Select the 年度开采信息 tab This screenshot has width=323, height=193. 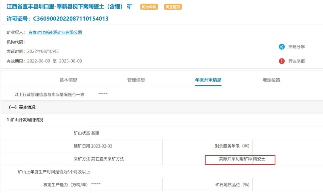click(208, 80)
